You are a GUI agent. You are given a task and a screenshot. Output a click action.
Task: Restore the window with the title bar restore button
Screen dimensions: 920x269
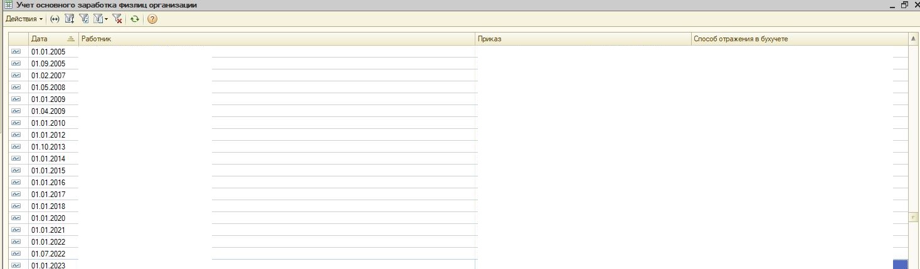904,5
